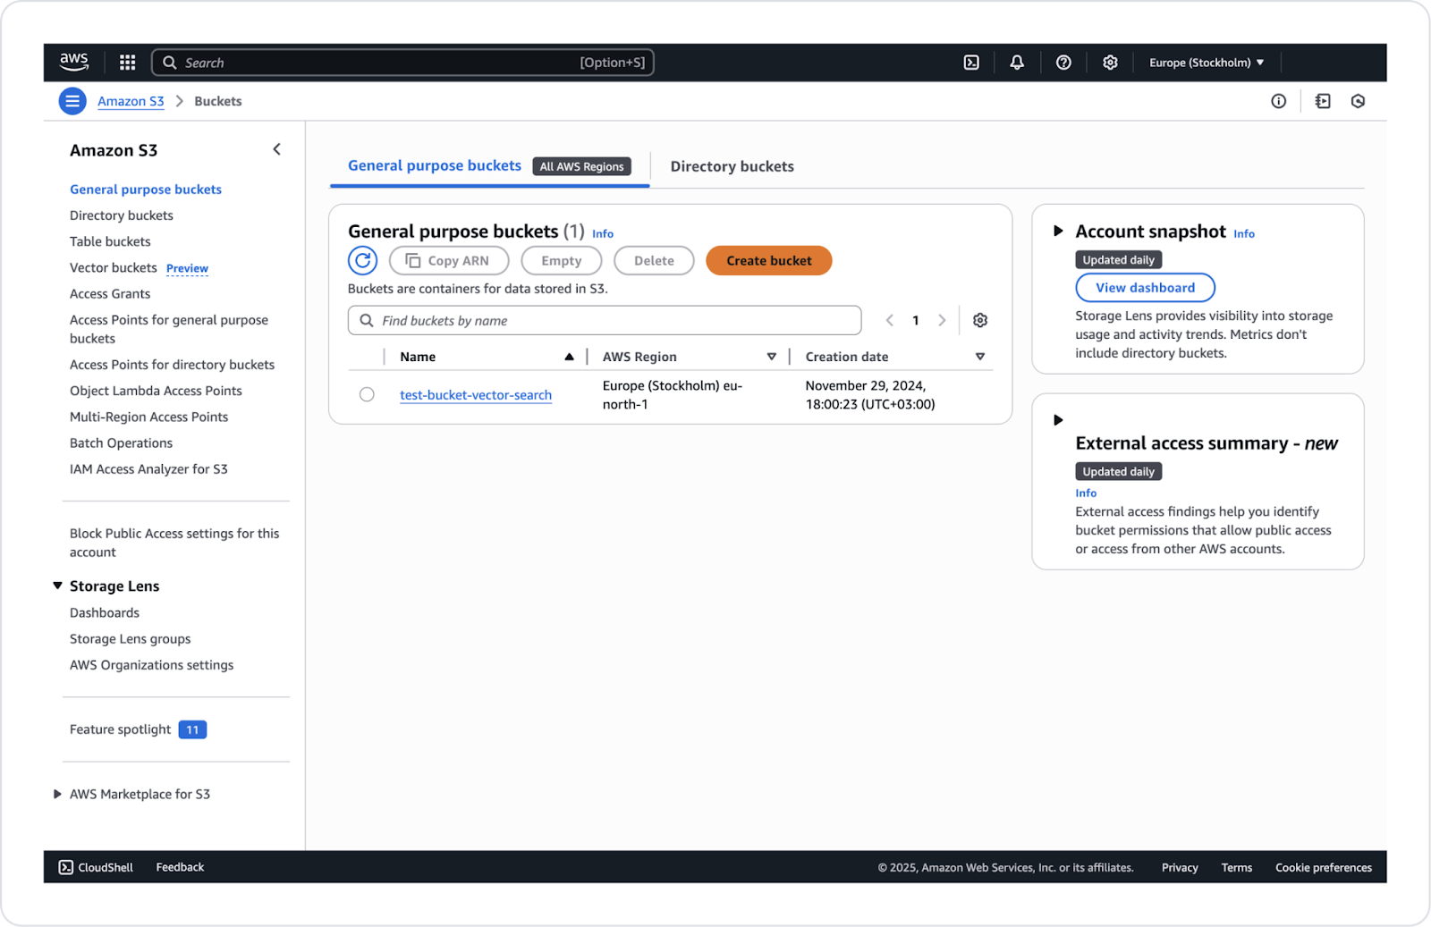Open the info panel icon

pos(1279,101)
